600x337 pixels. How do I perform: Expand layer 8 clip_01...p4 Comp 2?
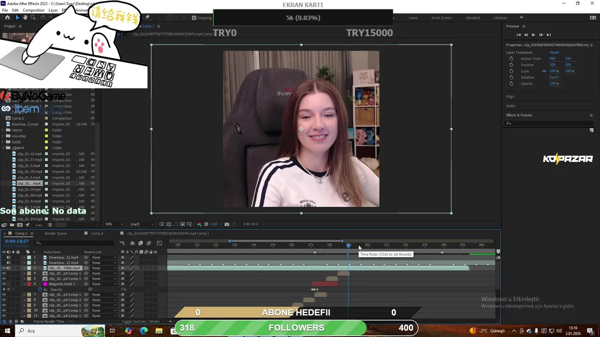(24, 300)
